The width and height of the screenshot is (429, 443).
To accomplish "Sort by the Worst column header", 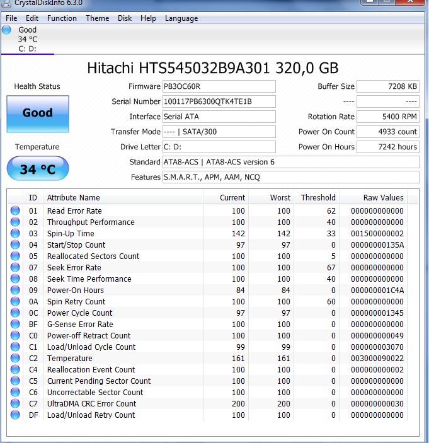I will click(x=271, y=197).
